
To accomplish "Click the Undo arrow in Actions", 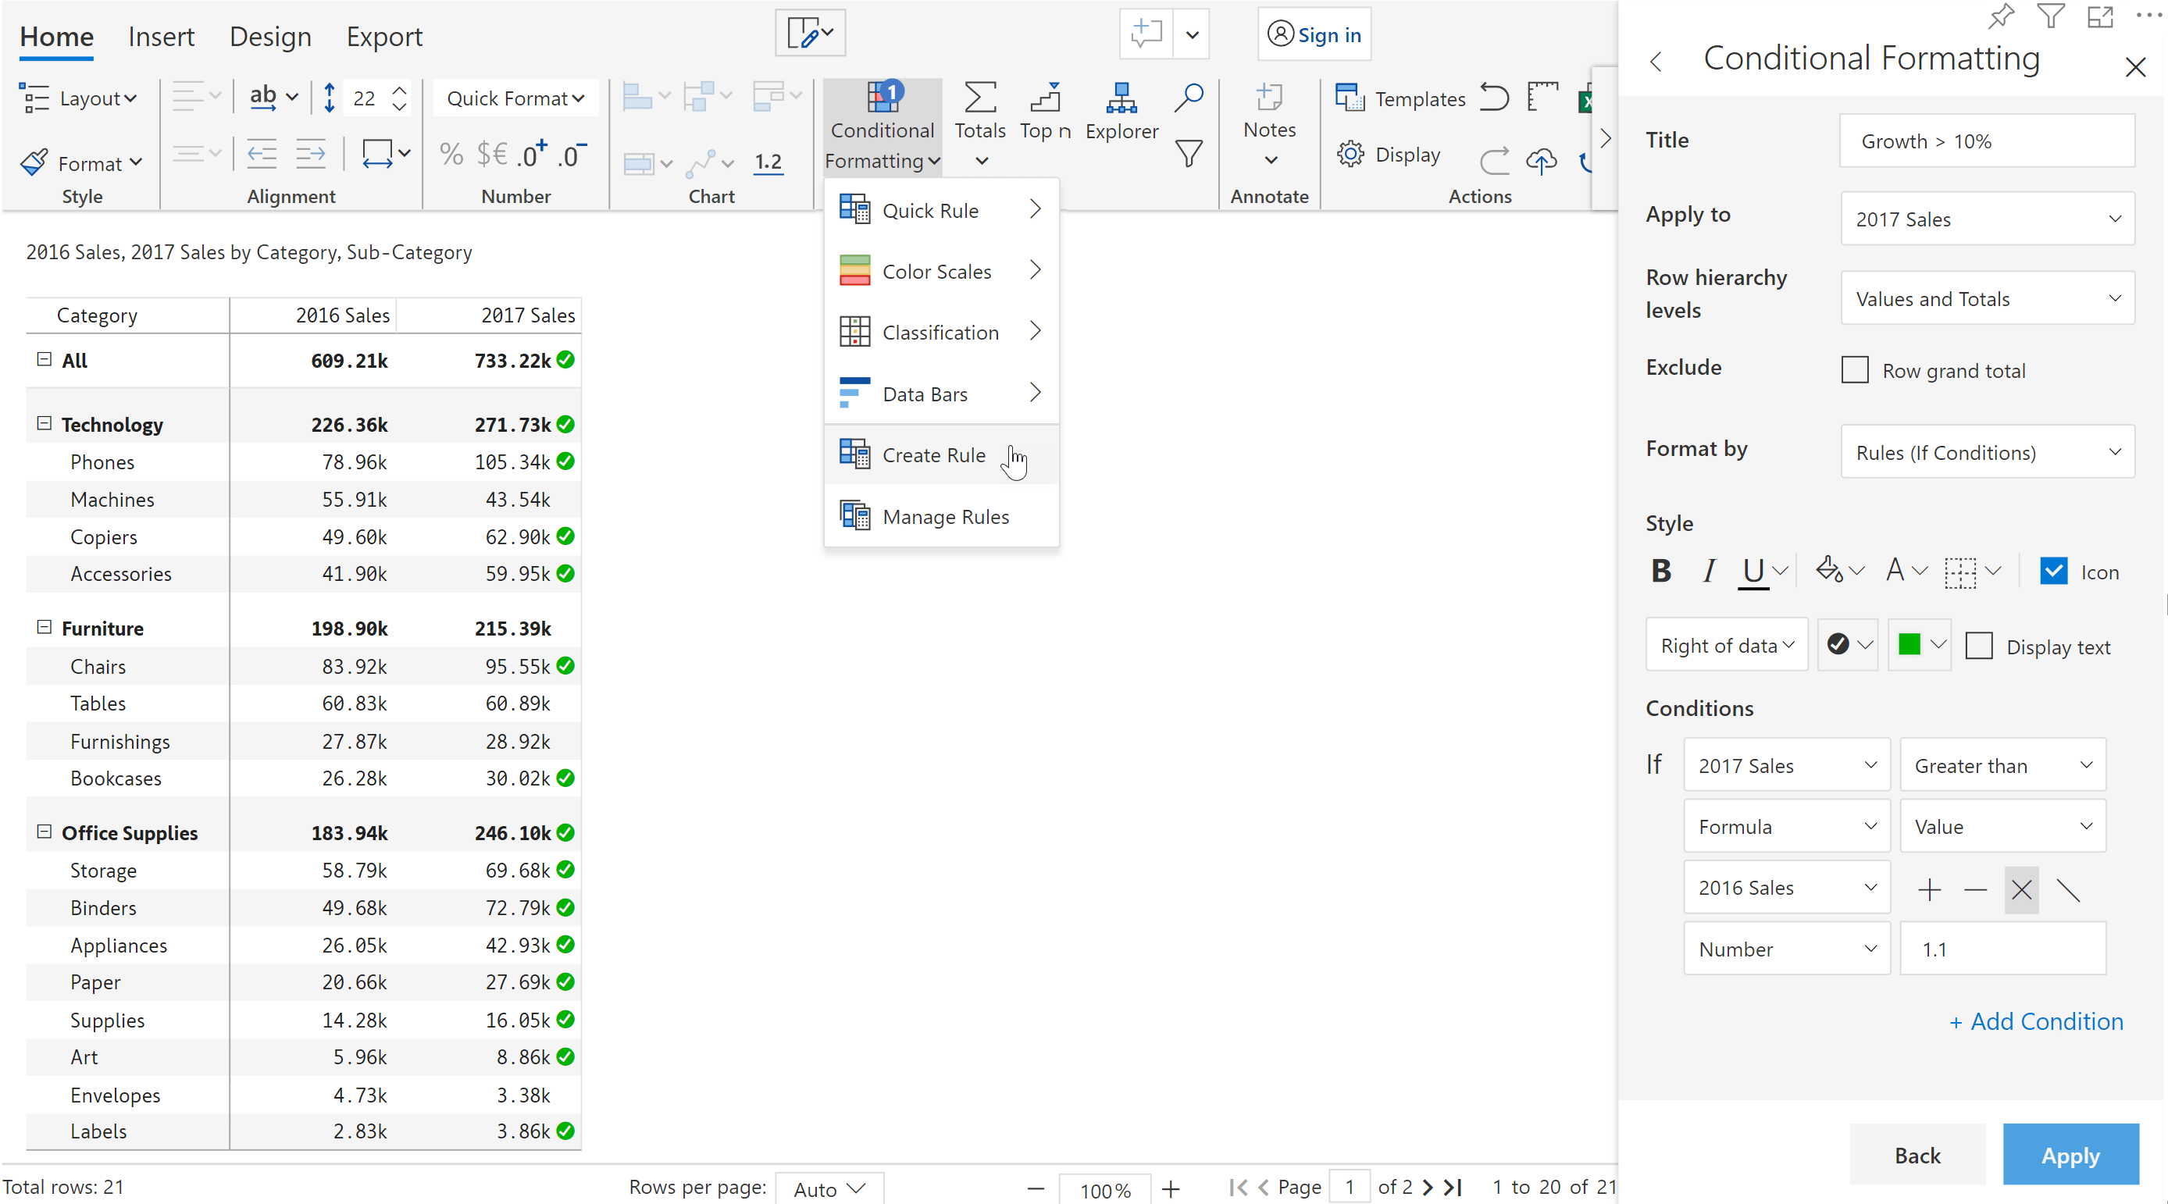I will pyautogui.click(x=1494, y=98).
